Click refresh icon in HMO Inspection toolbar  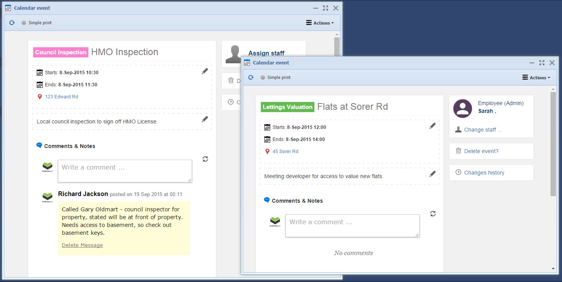coord(12,23)
